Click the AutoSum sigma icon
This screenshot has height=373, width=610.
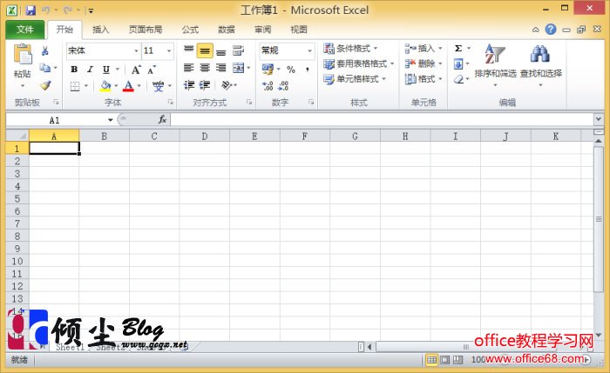458,48
